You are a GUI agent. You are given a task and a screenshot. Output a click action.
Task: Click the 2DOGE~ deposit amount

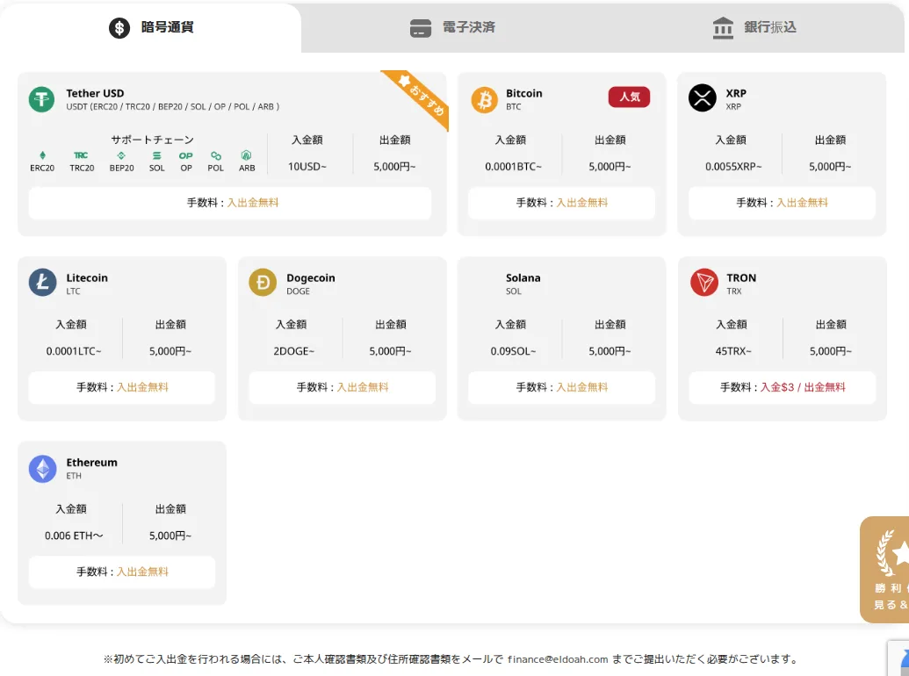click(294, 352)
